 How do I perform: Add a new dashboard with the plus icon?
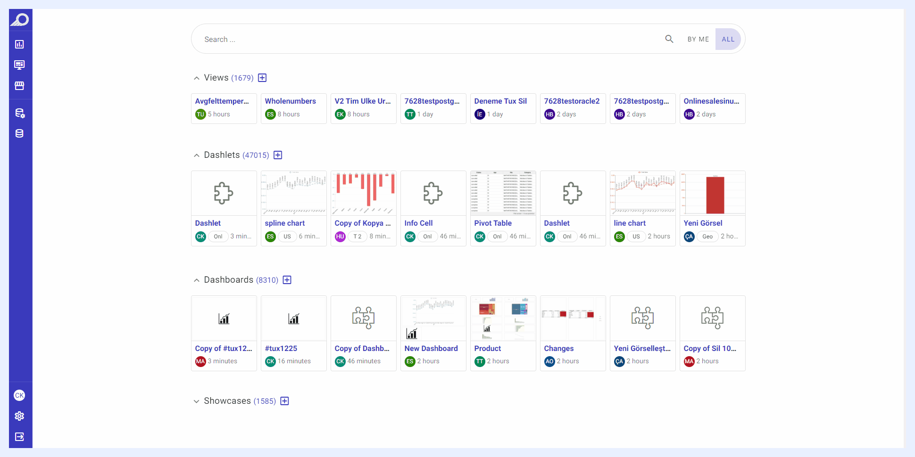(x=287, y=280)
